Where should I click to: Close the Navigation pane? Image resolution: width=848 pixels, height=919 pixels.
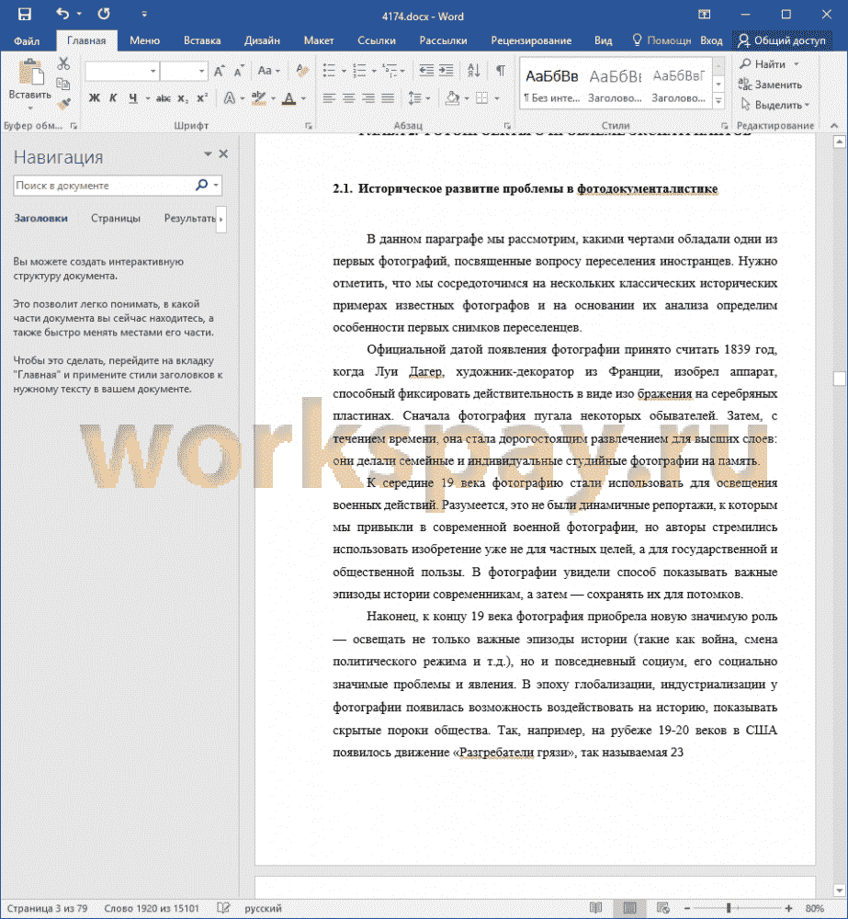(x=223, y=153)
